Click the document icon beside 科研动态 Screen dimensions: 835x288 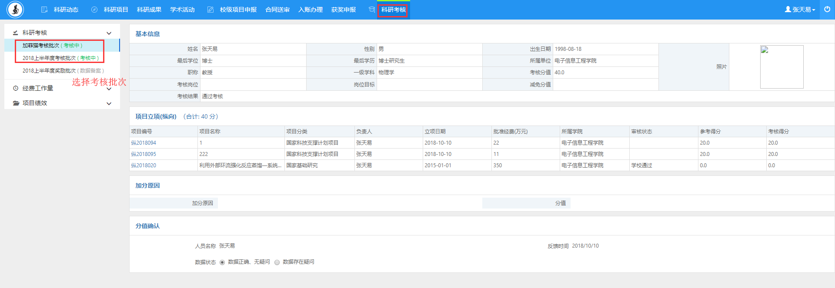[44, 10]
